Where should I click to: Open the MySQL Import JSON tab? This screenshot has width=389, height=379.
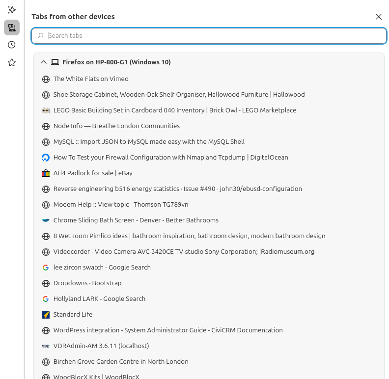[x=149, y=142]
